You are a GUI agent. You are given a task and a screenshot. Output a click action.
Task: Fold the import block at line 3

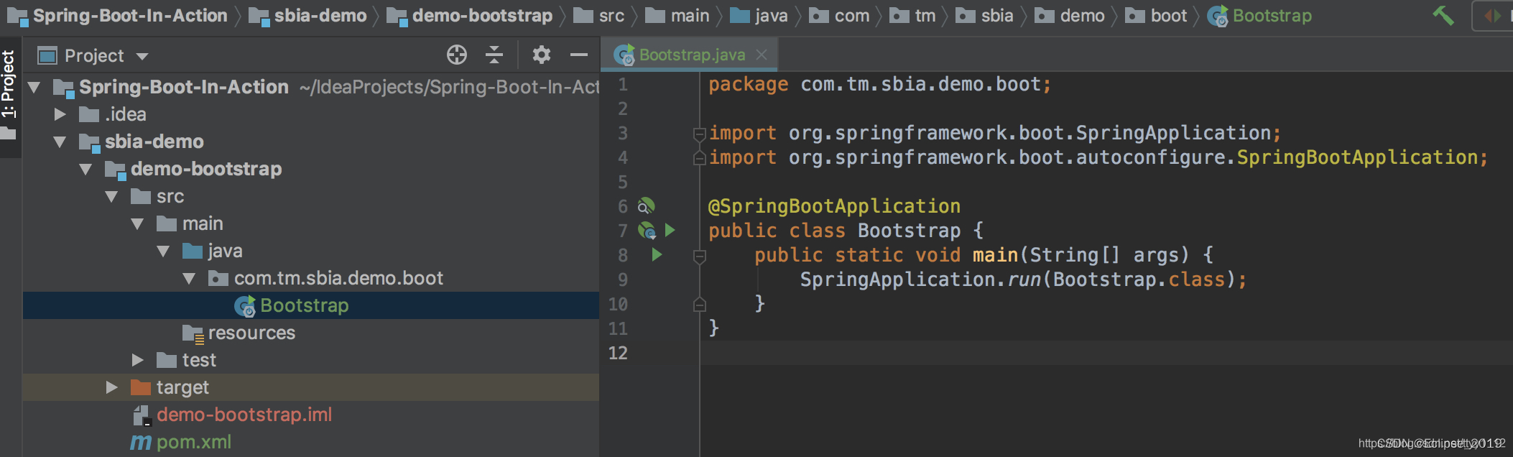click(x=699, y=133)
